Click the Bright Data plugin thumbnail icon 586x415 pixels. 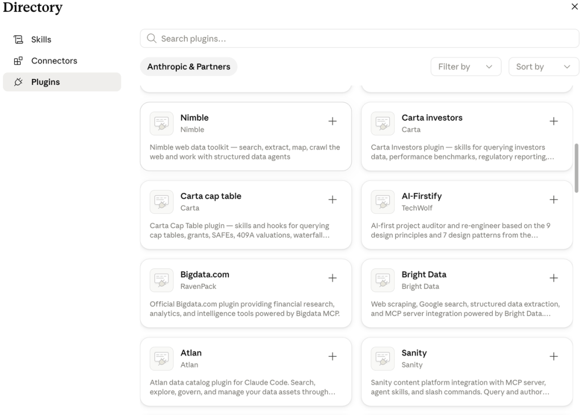pos(383,280)
